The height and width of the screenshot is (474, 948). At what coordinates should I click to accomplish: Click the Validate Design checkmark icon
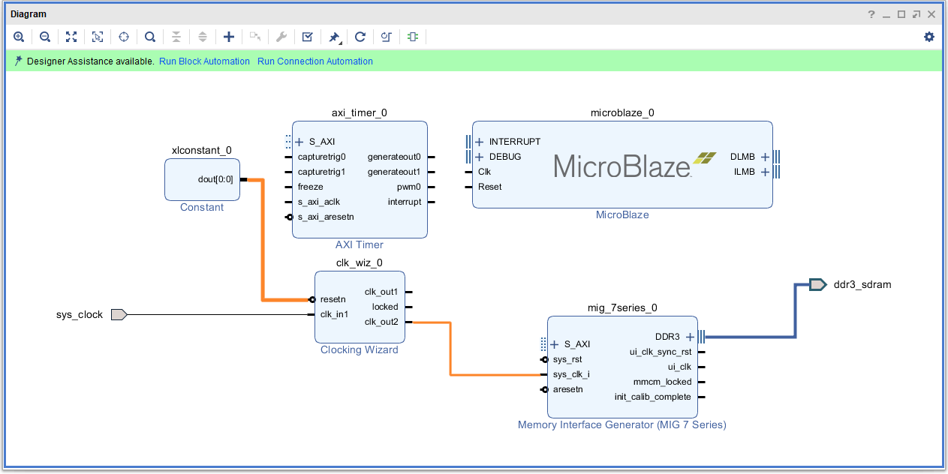[308, 37]
